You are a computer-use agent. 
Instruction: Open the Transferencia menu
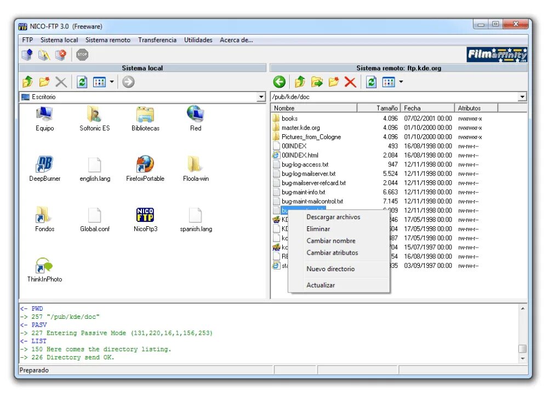click(157, 40)
